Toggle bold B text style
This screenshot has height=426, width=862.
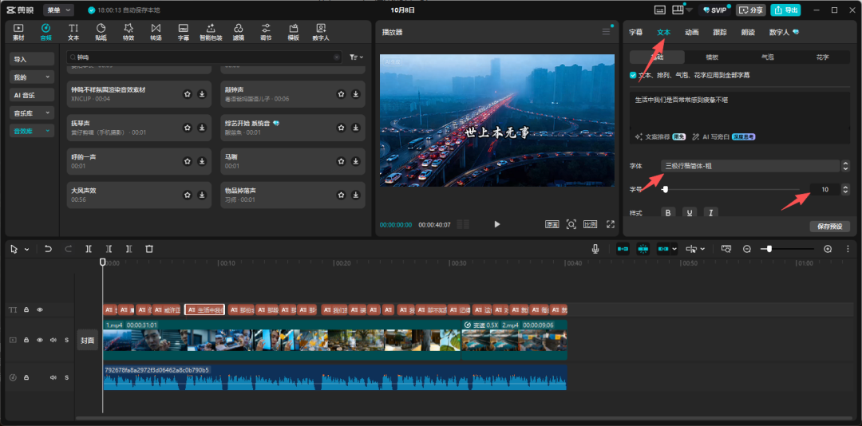(x=668, y=212)
